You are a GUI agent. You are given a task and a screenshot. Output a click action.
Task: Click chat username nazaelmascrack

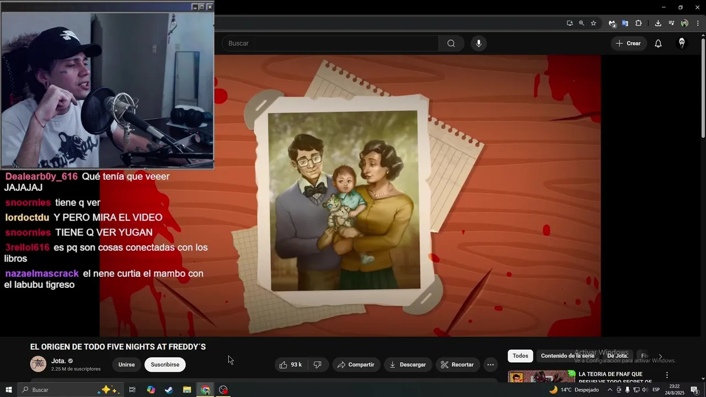tap(42, 273)
